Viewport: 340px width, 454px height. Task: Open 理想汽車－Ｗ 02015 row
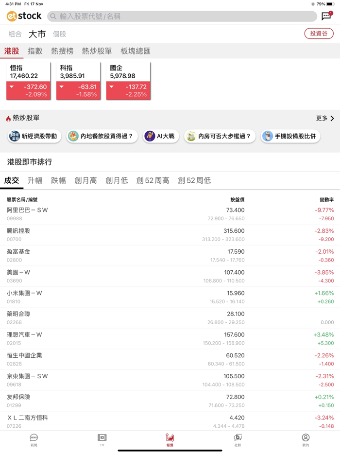coord(170,338)
